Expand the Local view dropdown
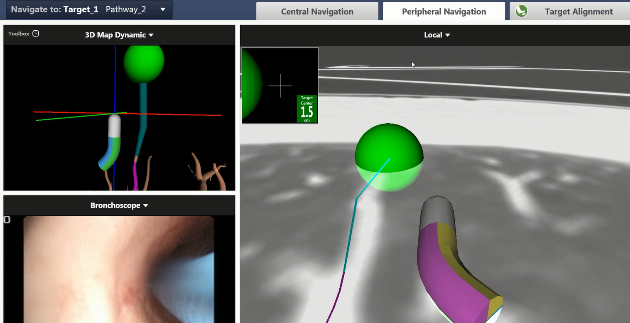Screen dimensions: 630x323 447,35
